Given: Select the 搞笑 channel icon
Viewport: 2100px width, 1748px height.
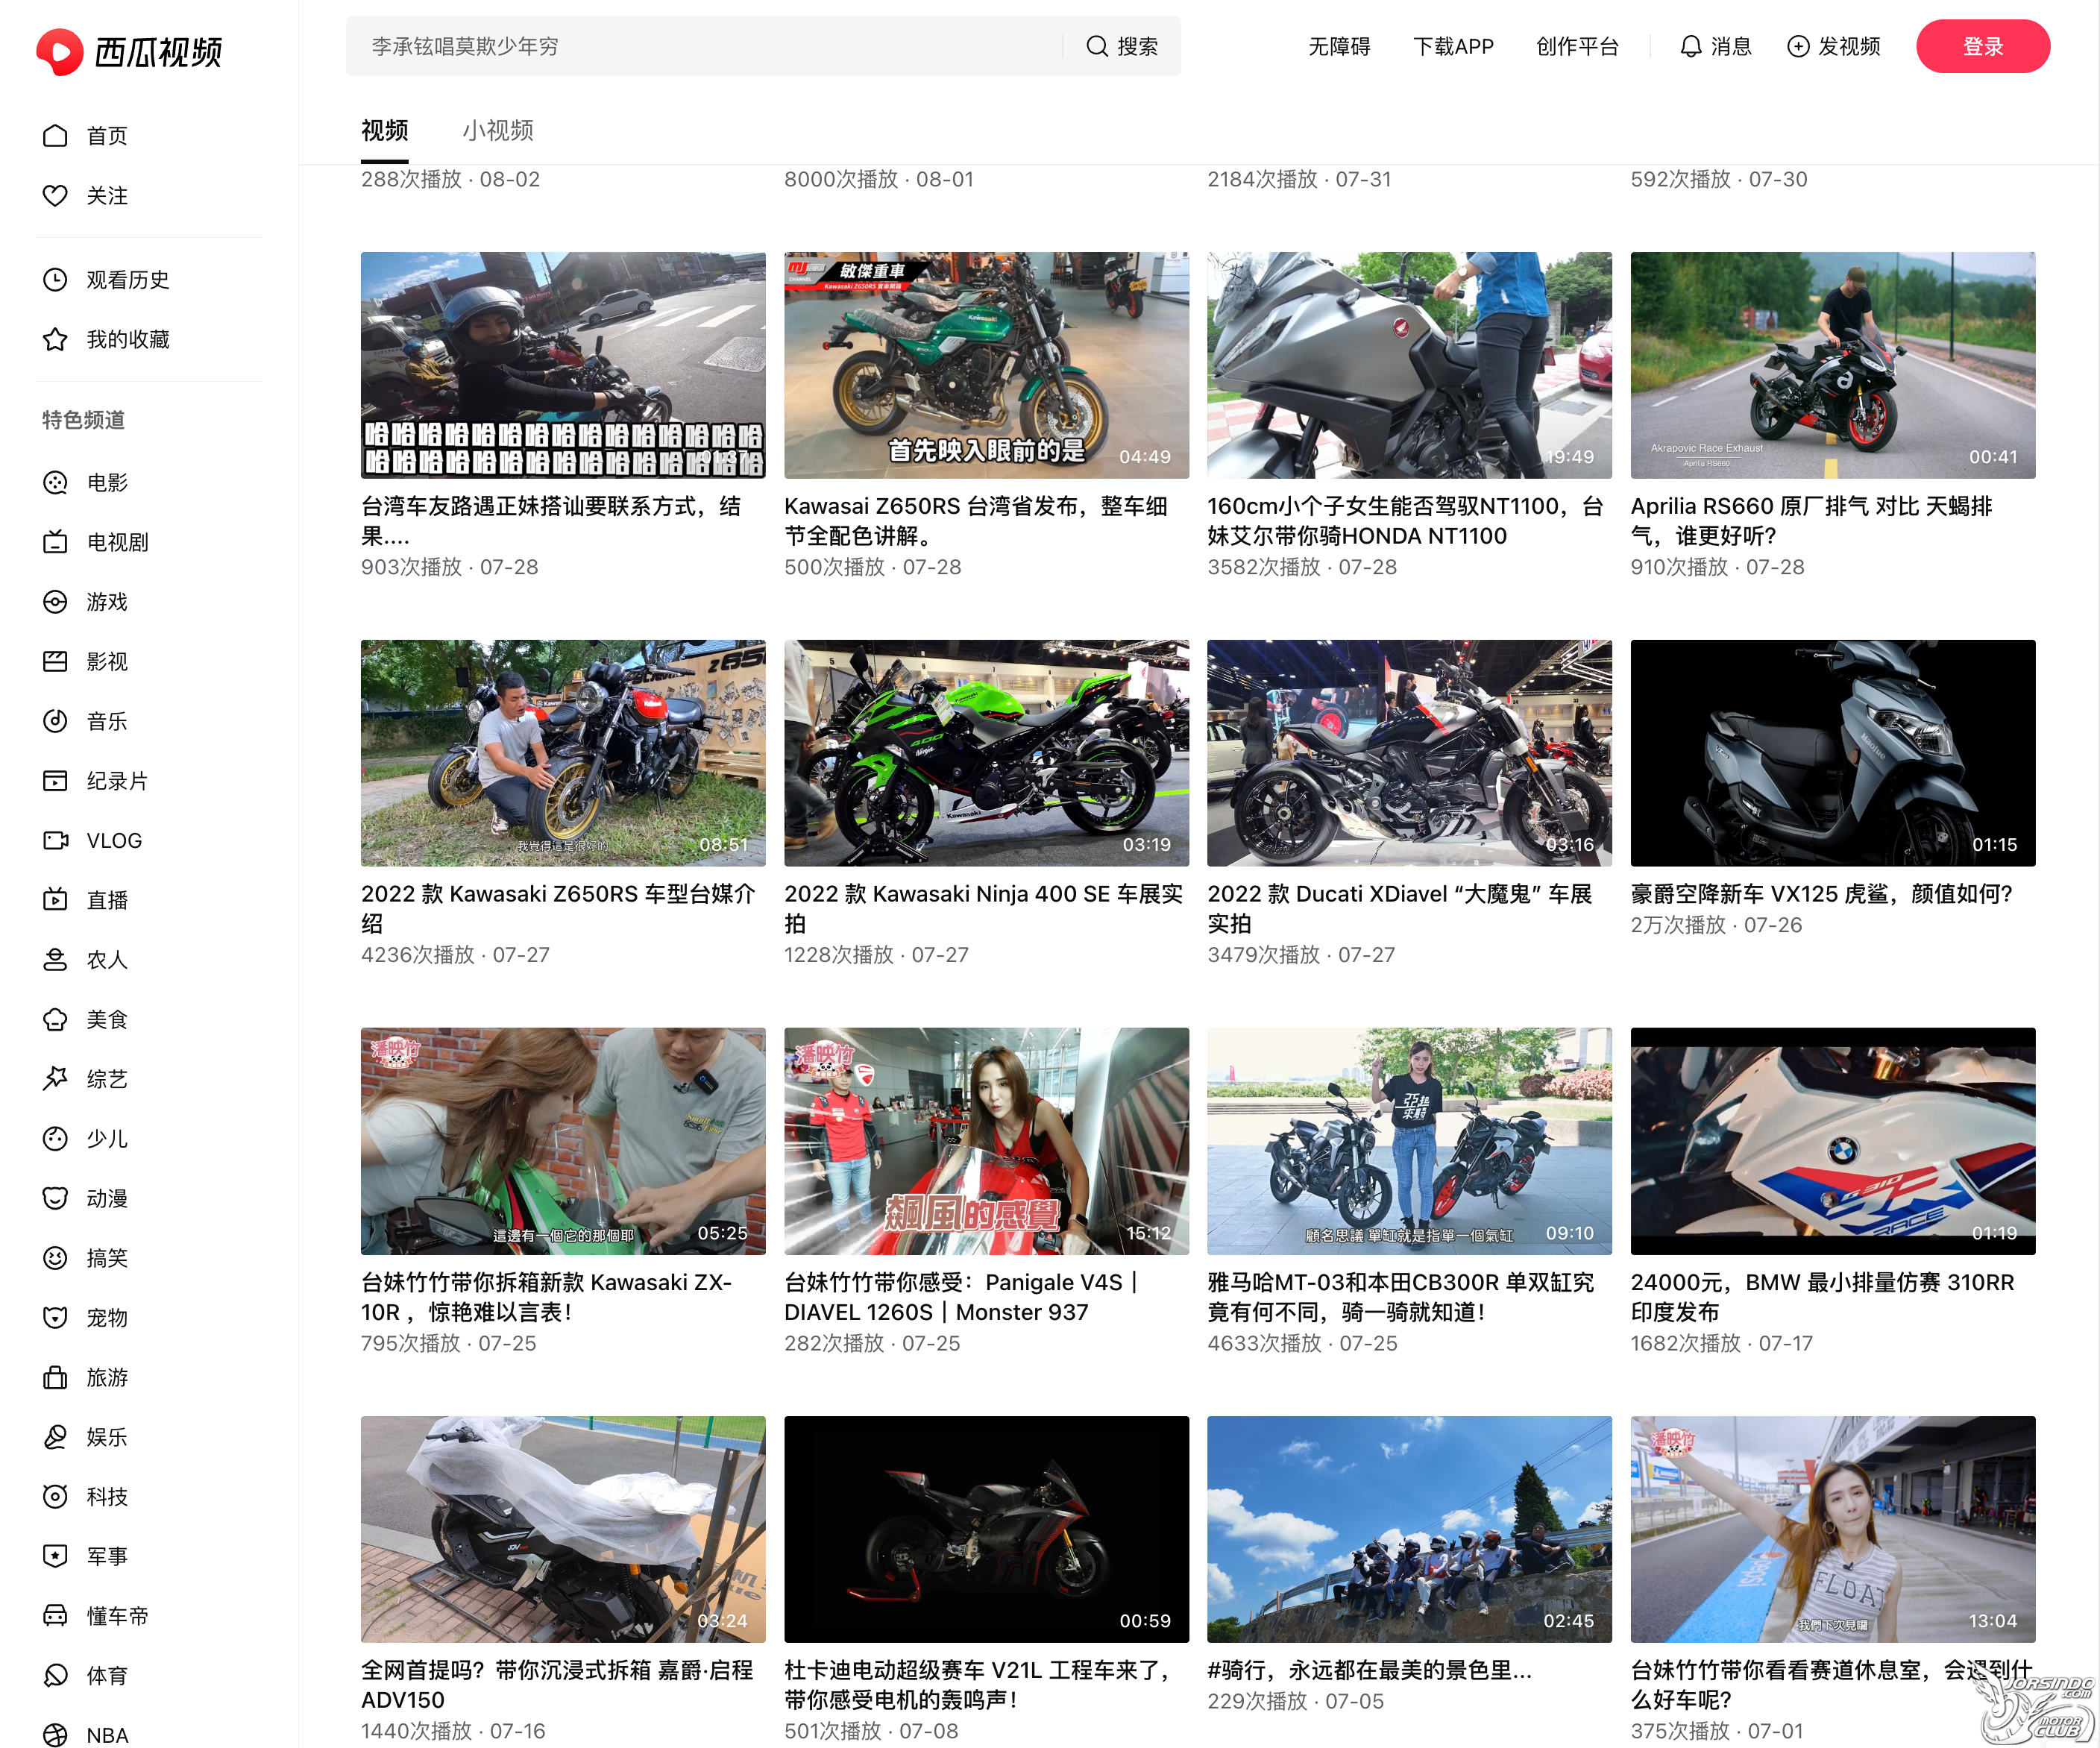Looking at the screenshot, I should (x=55, y=1258).
